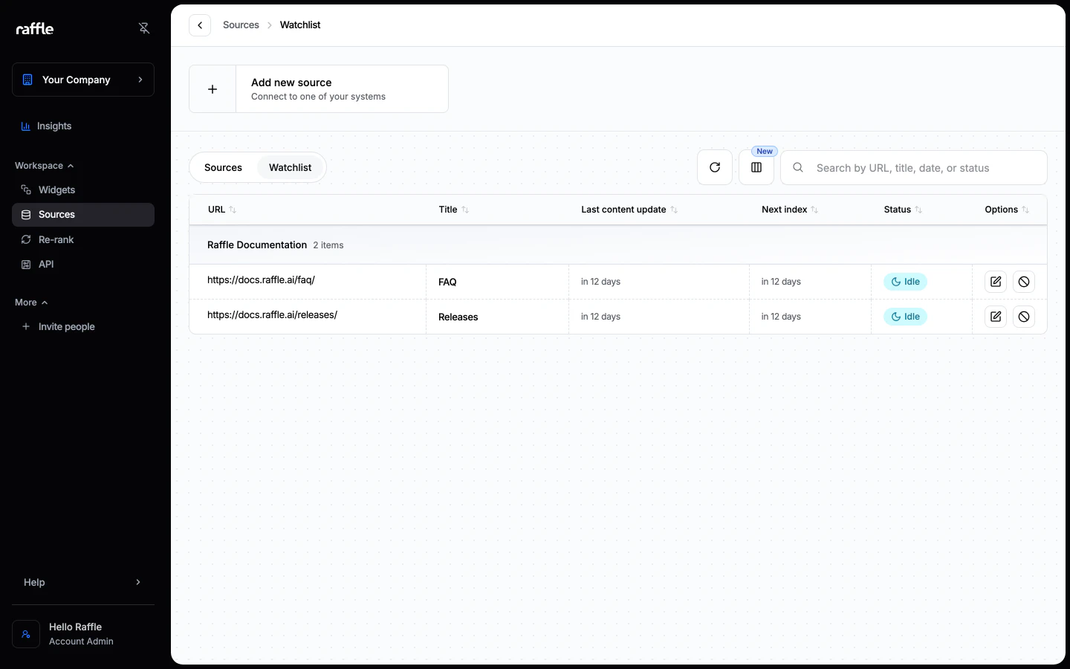Remove the FAQ row with the block icon
Viewport: 1070px width, 669px height.
tap(1024, 282)
